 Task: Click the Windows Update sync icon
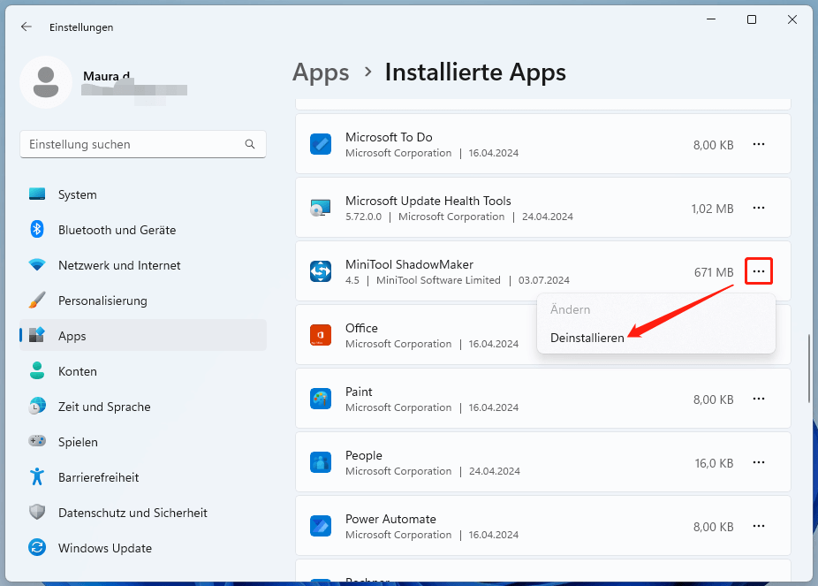[37, 547]
